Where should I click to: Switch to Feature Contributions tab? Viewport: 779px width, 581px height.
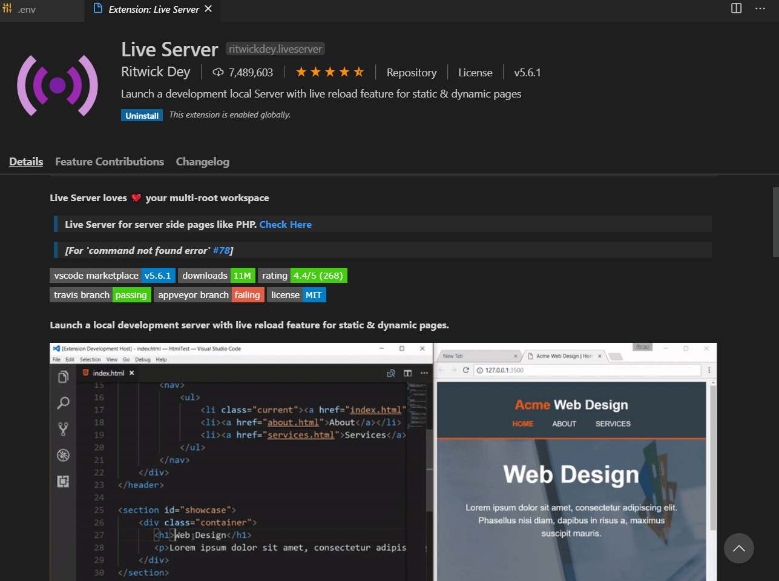click(x=110, y=162)
